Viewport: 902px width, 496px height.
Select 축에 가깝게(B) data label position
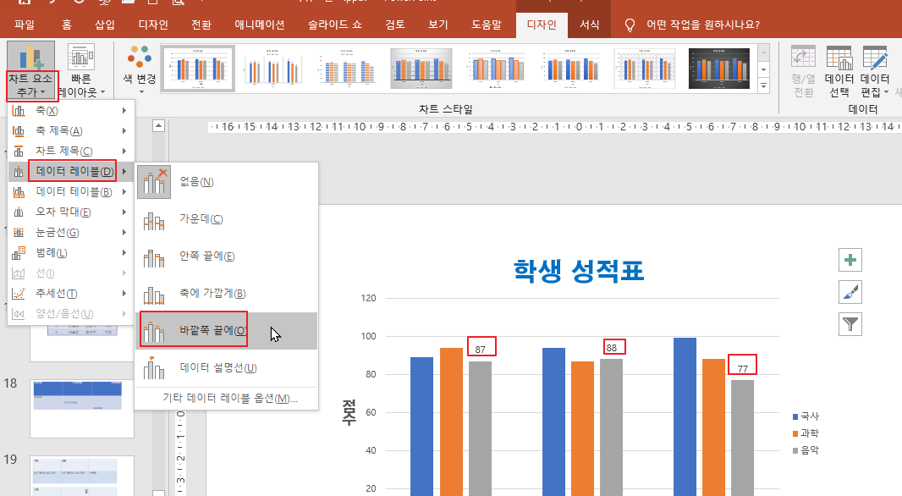click(x=227, y=294)
